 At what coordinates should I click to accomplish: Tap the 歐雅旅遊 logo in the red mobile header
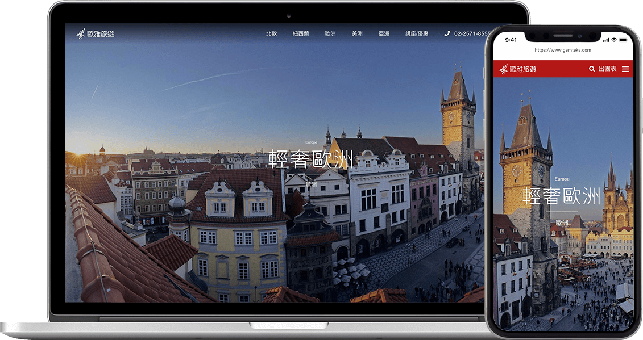tap(518, 69)
